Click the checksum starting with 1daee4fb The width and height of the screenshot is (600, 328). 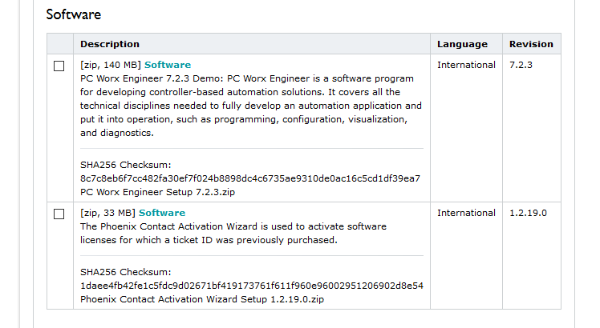[252, 286]
